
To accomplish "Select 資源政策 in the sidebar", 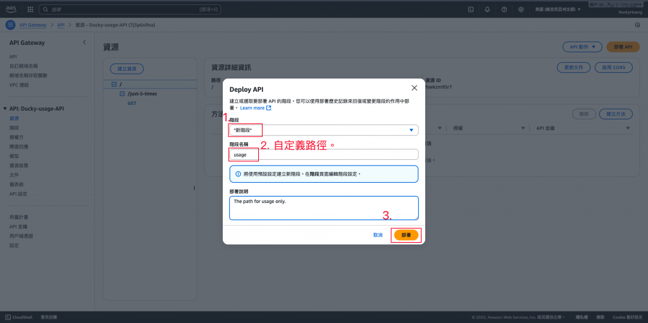I will (x=18, y=165).
